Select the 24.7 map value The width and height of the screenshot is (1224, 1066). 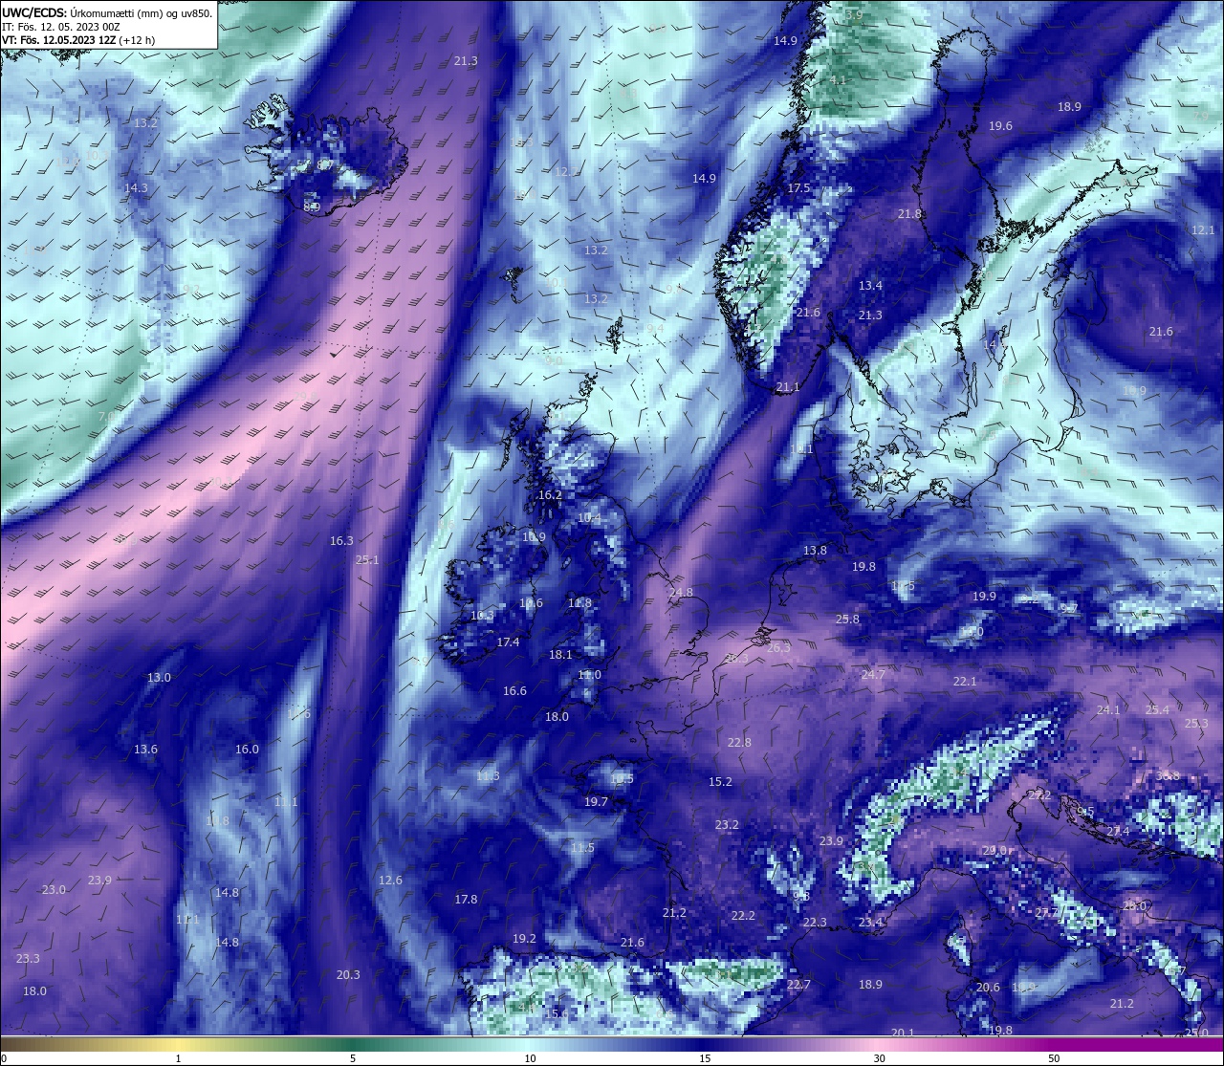(873, 675)
